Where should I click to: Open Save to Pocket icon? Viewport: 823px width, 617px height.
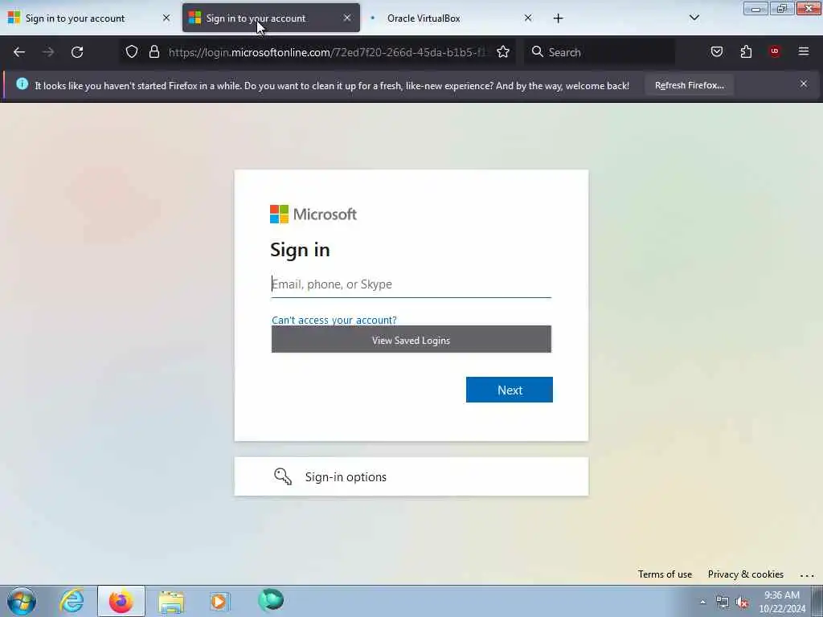point(716,52)
